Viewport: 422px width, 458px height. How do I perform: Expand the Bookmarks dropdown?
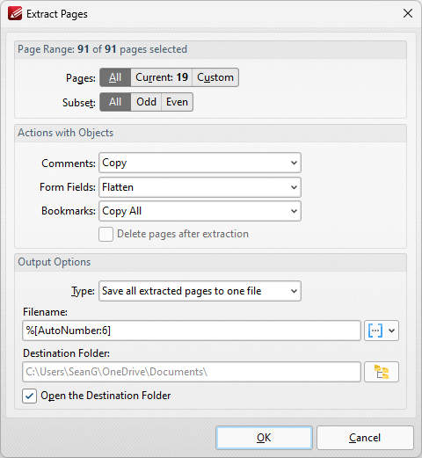point(200,211)
